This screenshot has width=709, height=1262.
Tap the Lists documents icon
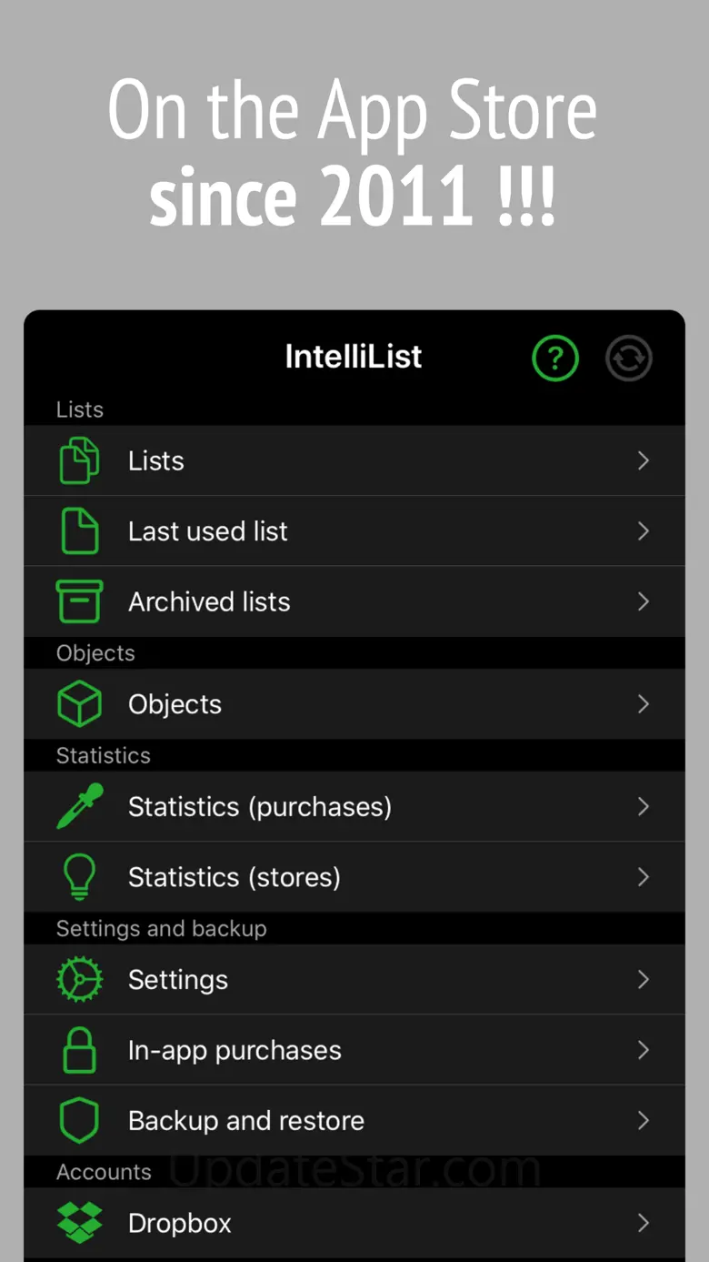79,460
